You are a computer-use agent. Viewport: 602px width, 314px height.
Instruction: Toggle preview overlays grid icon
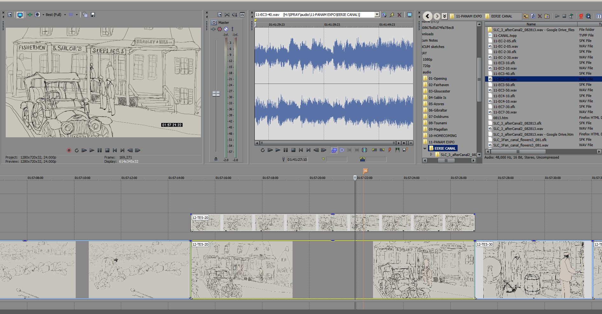click(71, 15)
